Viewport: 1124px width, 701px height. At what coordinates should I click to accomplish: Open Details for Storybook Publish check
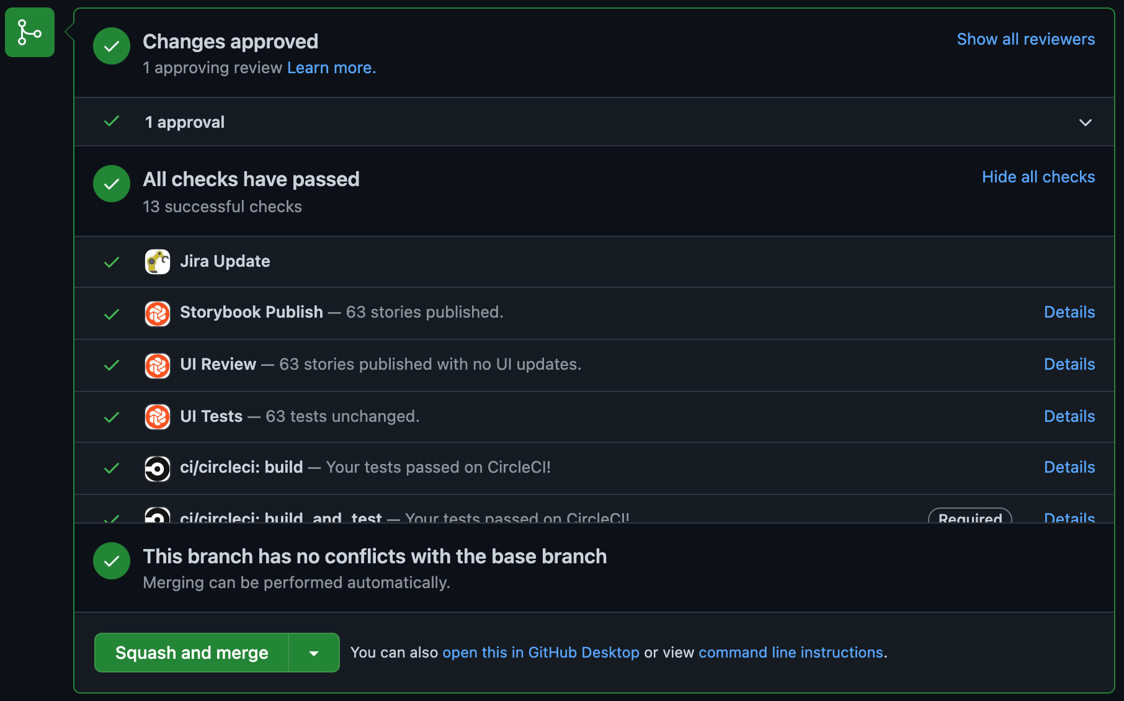(1069, 312)
